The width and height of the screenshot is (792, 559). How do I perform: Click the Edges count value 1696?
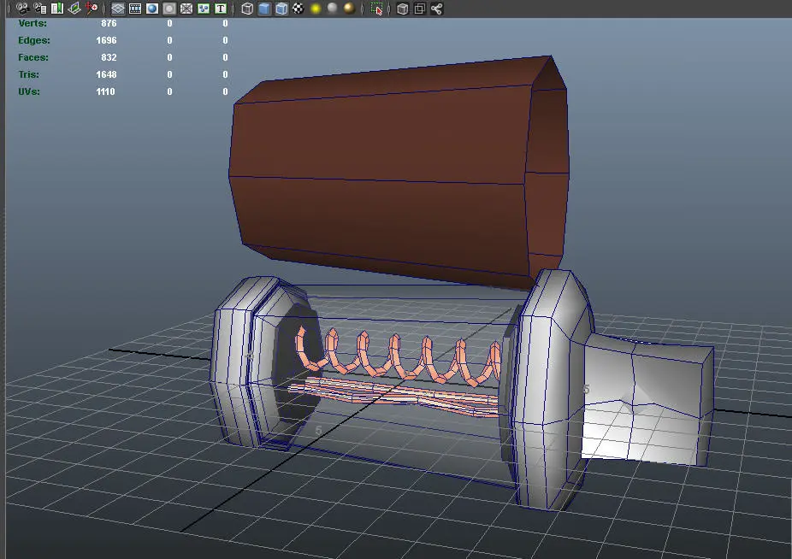click(106, 40)
